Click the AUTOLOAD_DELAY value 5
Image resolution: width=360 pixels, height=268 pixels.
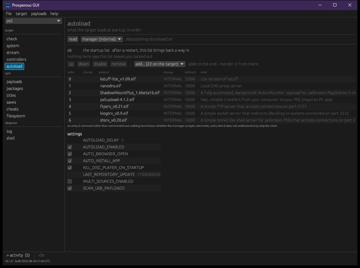click(x=123, y=140)
